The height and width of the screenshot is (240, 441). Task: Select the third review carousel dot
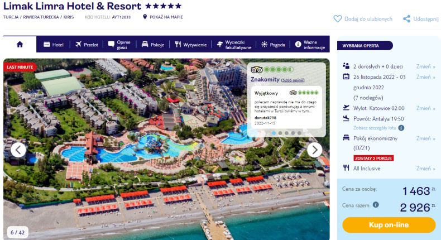pos(286,133)
